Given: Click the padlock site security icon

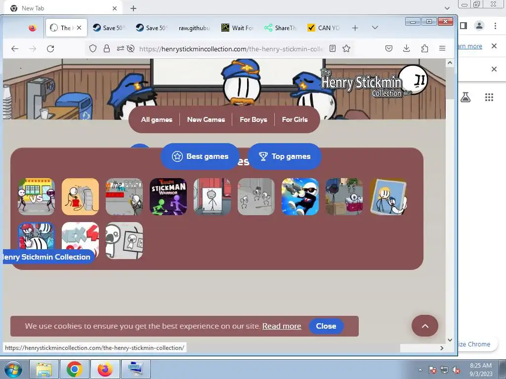Looking at the screenshot, I should coord(107,49).
